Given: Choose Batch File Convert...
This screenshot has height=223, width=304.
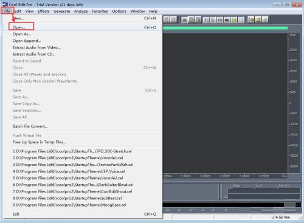Looking at the screenshot, I should (83, 126).
